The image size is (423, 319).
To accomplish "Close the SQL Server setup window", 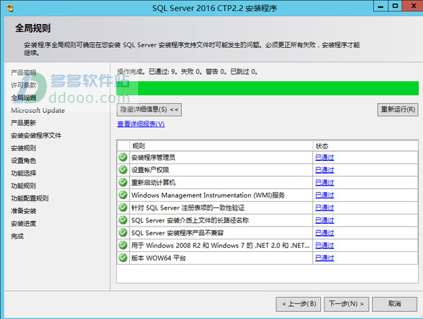I will pos(412,6).
